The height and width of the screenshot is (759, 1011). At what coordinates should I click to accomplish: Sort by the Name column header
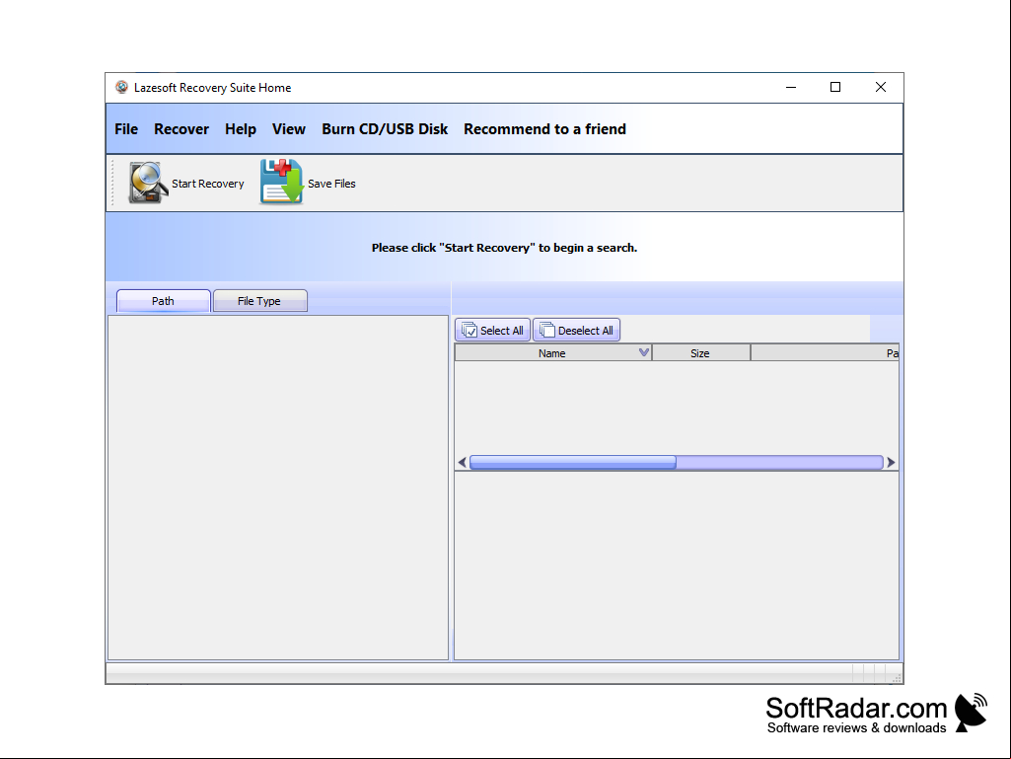553,353
